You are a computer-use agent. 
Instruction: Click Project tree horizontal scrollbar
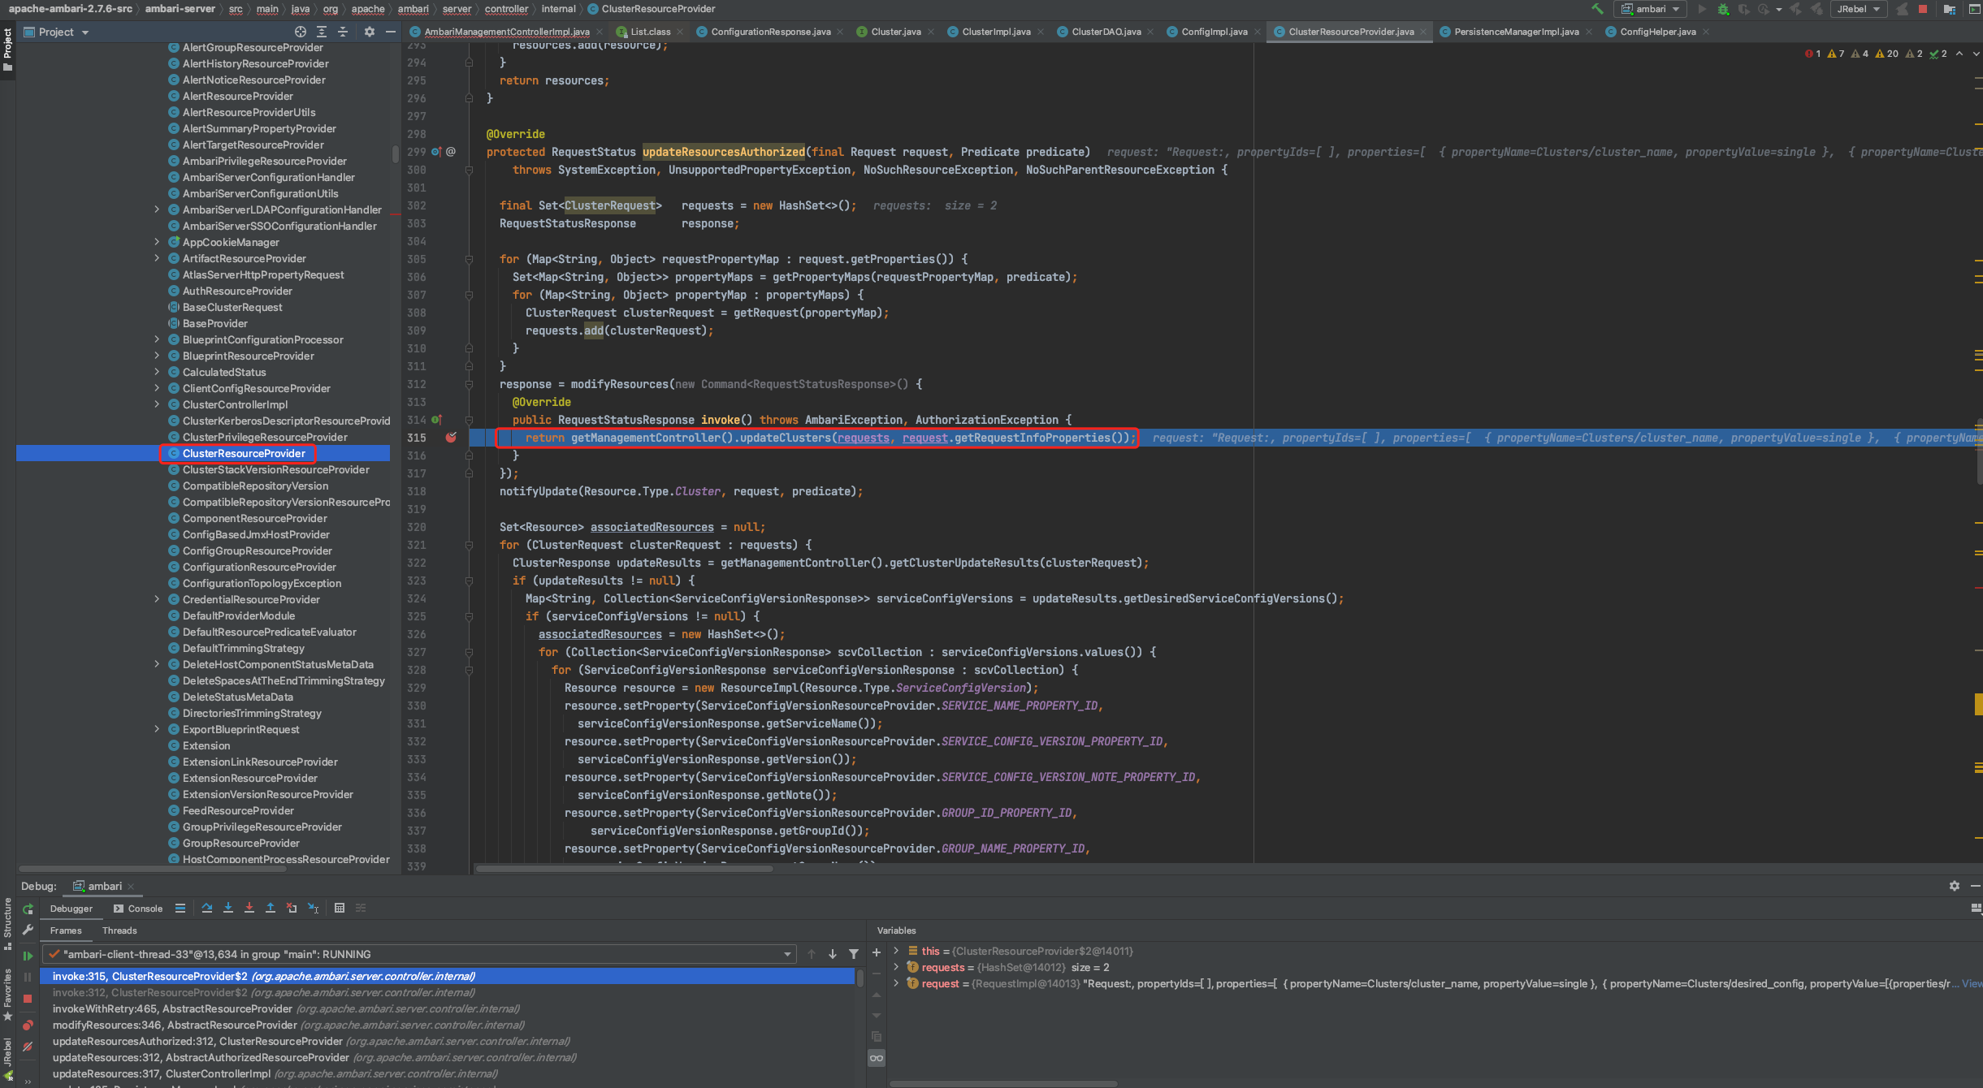point(152,868)
